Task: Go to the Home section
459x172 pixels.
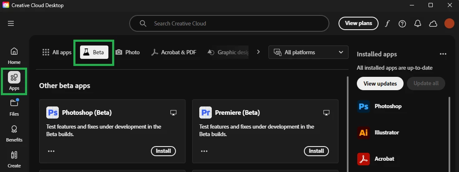Action: pyautogui.click(x=14, y=56)
